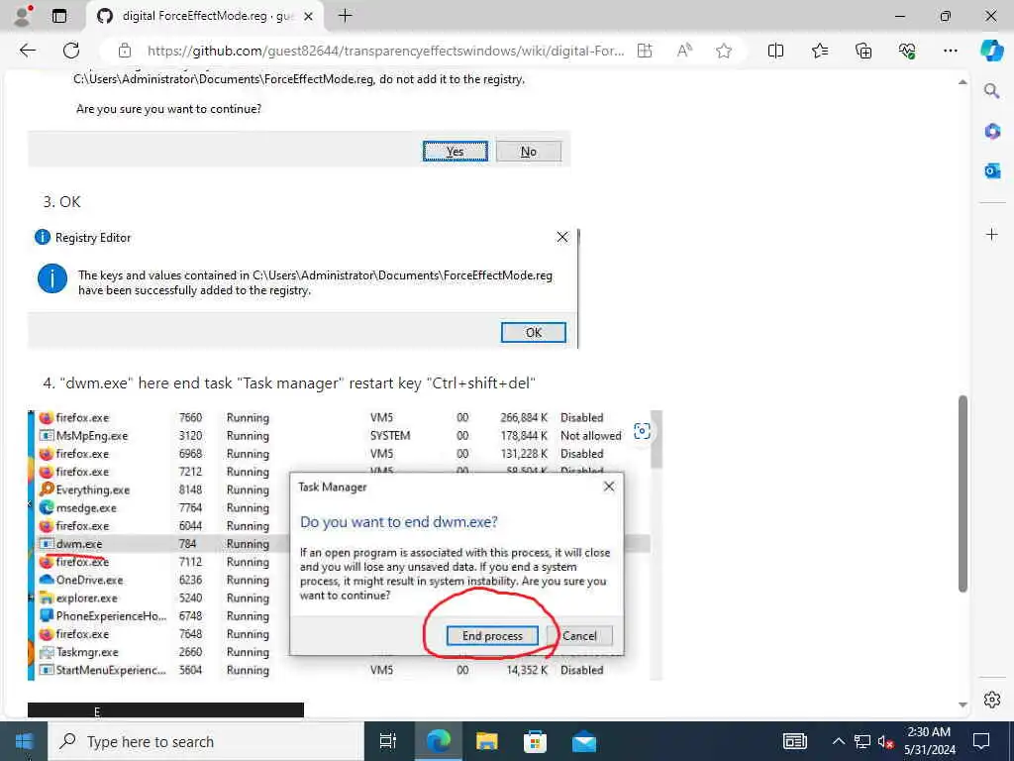Click the page vertical scrollbar thumb
1014x761 pixels.
click(x=963, y=494)
